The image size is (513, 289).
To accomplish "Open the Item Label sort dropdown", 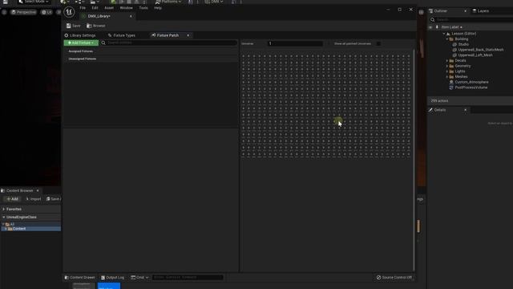I will point(451,27).
